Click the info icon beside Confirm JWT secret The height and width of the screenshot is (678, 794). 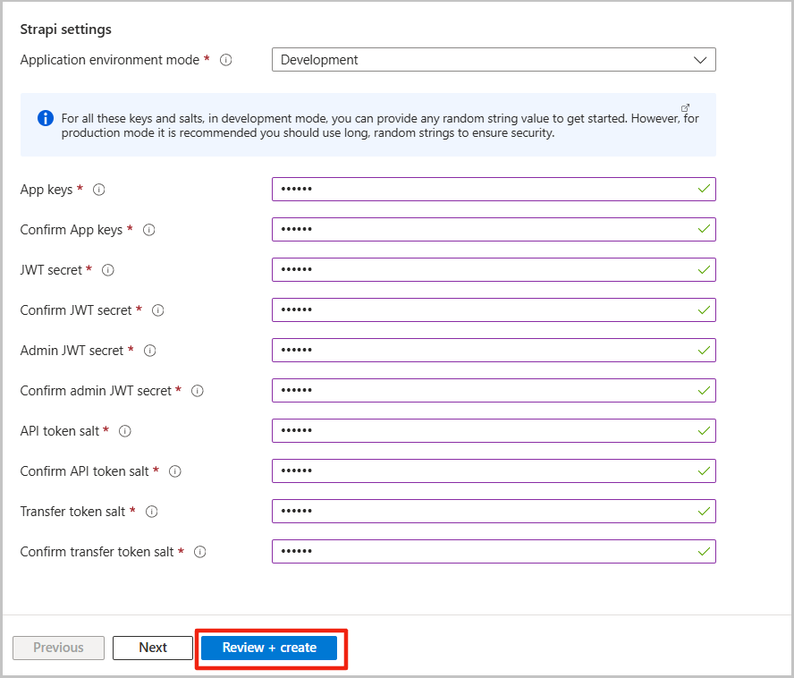tap(157, 310)
